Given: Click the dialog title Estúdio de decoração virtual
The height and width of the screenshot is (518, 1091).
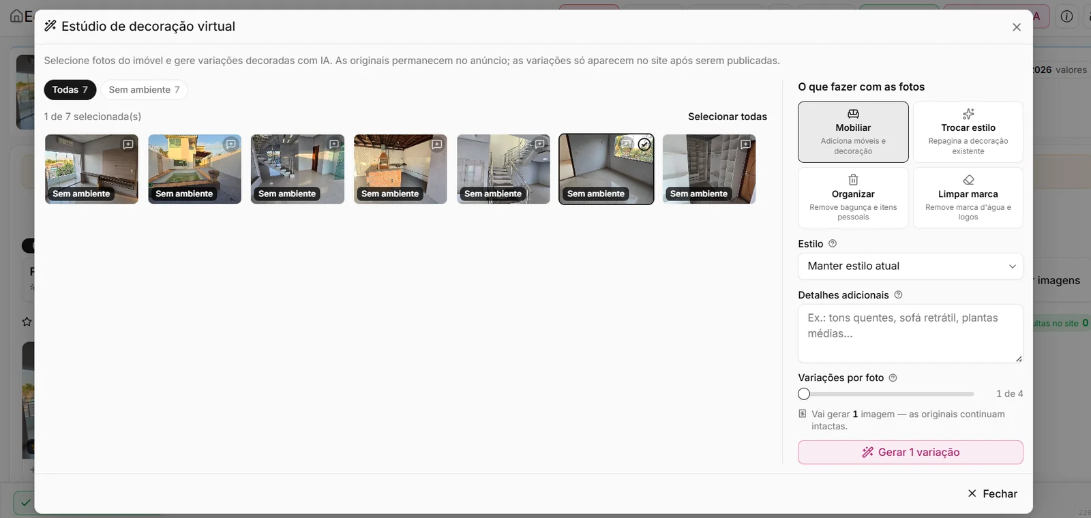Looking at the screenshot, I should [x=148, y=27].
